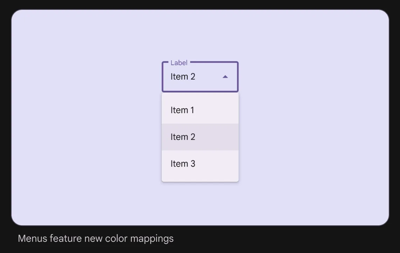Image resolution: width=400 pixels, height=253 pixels.
Task: Choose the highlighted "Item 2" menu option
Action: (x=182, y=137)
